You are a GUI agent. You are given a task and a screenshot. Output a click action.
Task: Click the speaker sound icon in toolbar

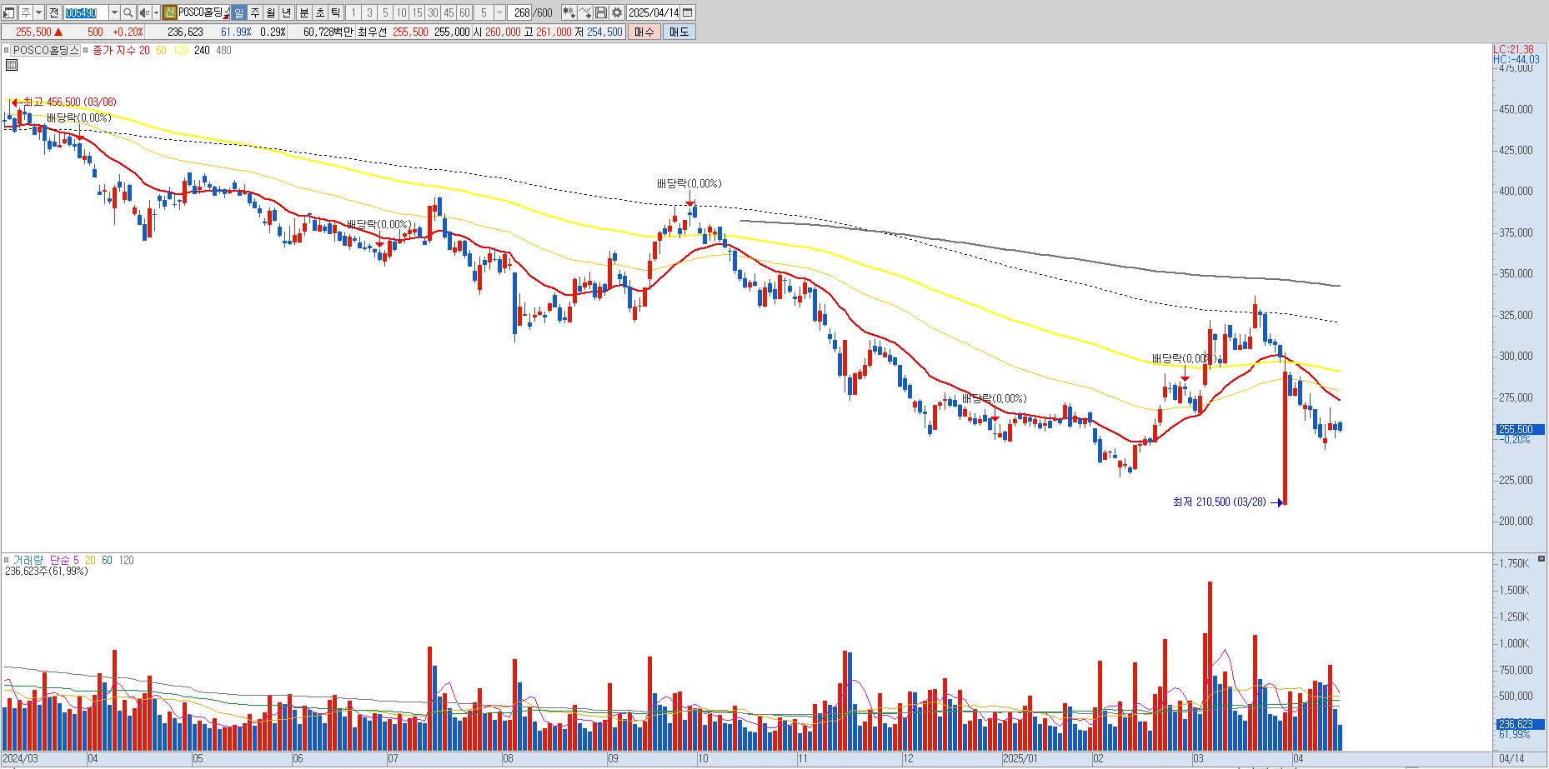(144, 12)
